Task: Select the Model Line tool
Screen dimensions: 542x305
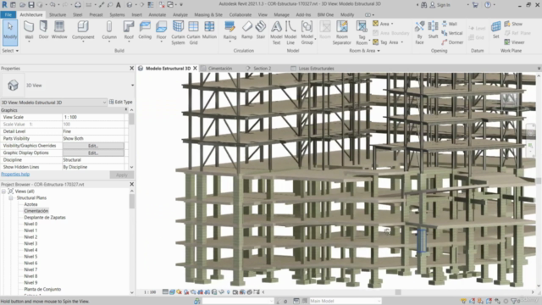Action: click(x=290, y=32)
